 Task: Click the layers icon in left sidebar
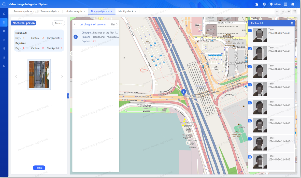point(4,66)
